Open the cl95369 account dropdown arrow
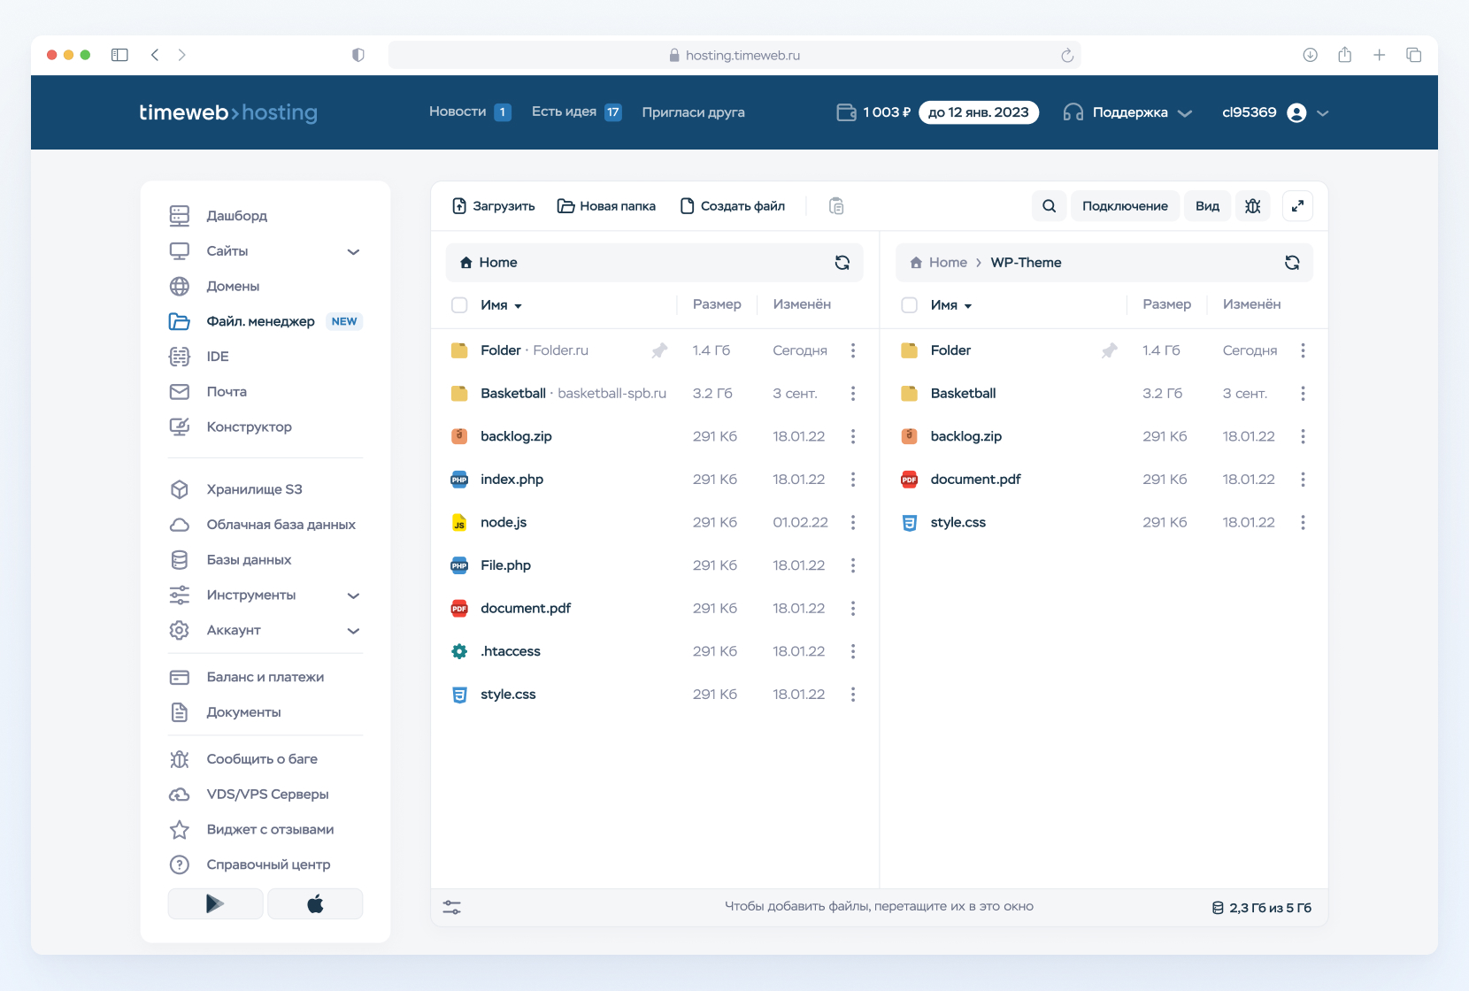This screenshot has height=991, width=1469. coord(1323,113)
